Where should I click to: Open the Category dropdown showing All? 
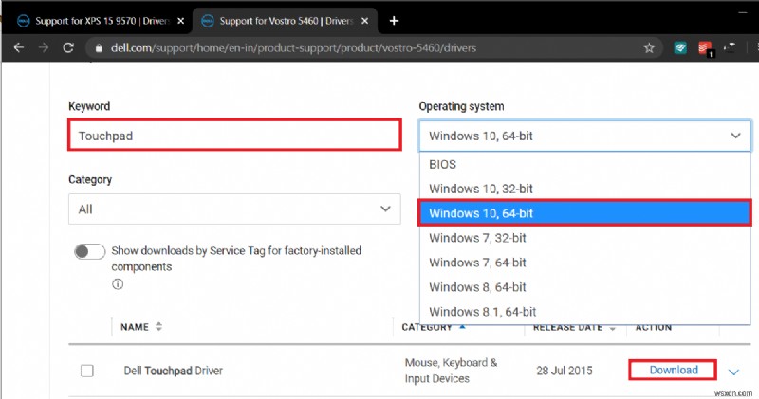pos(234,209)
